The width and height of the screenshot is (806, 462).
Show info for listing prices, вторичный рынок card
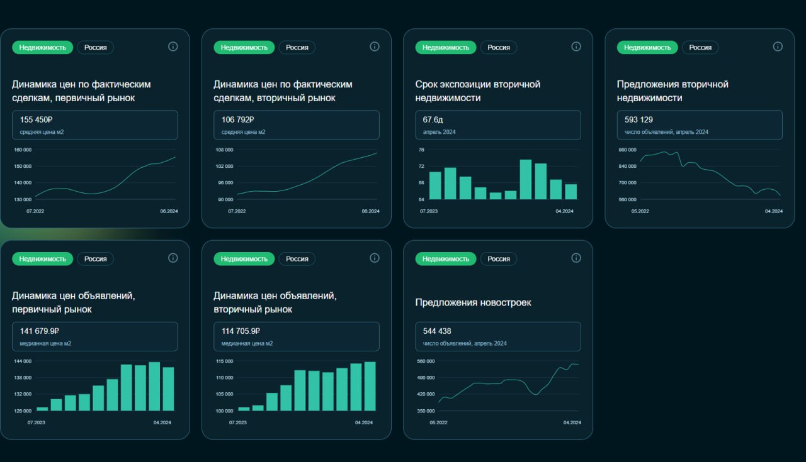375,258
